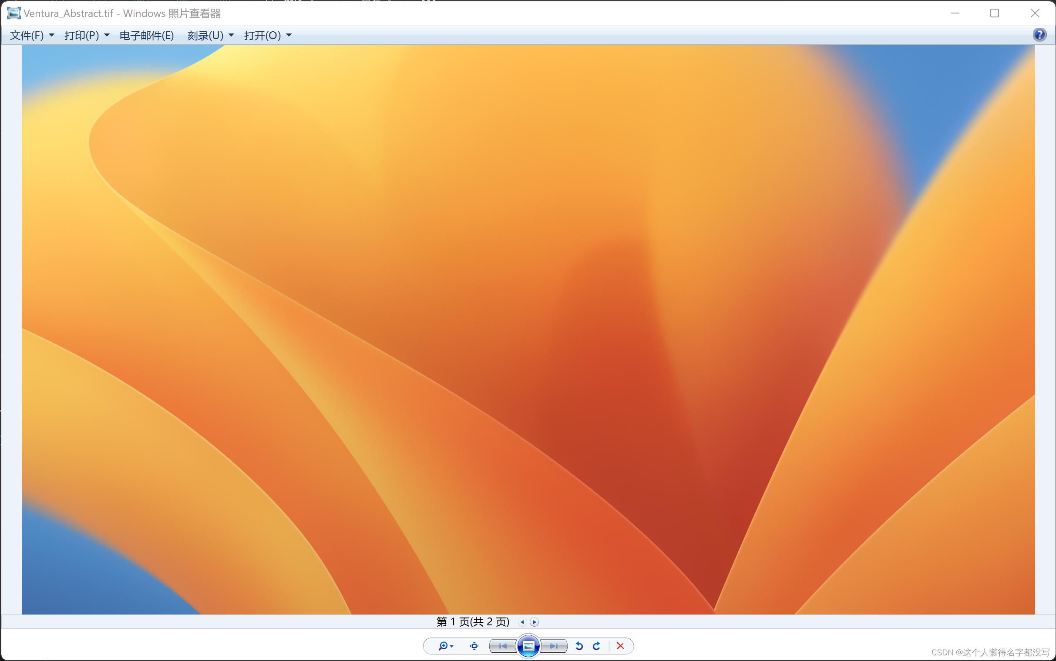Viewport: 1056px width, 661px height.
Task: Rotate image counterclockwise
Action: click(579, 646)
